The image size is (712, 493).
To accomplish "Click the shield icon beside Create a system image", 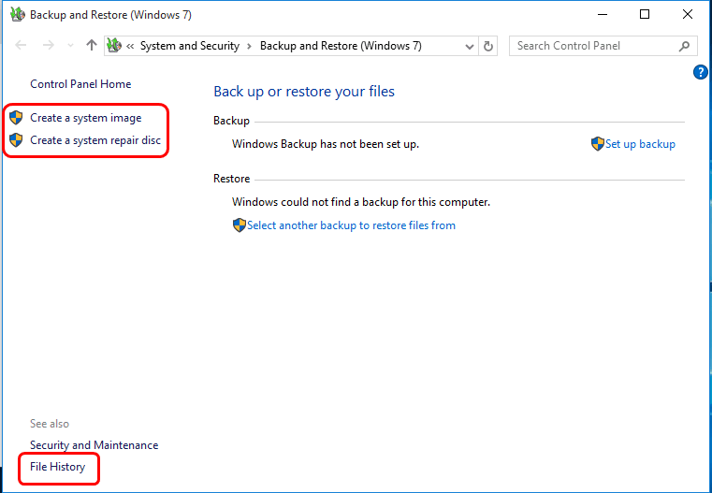I will [x=16, y=118].
